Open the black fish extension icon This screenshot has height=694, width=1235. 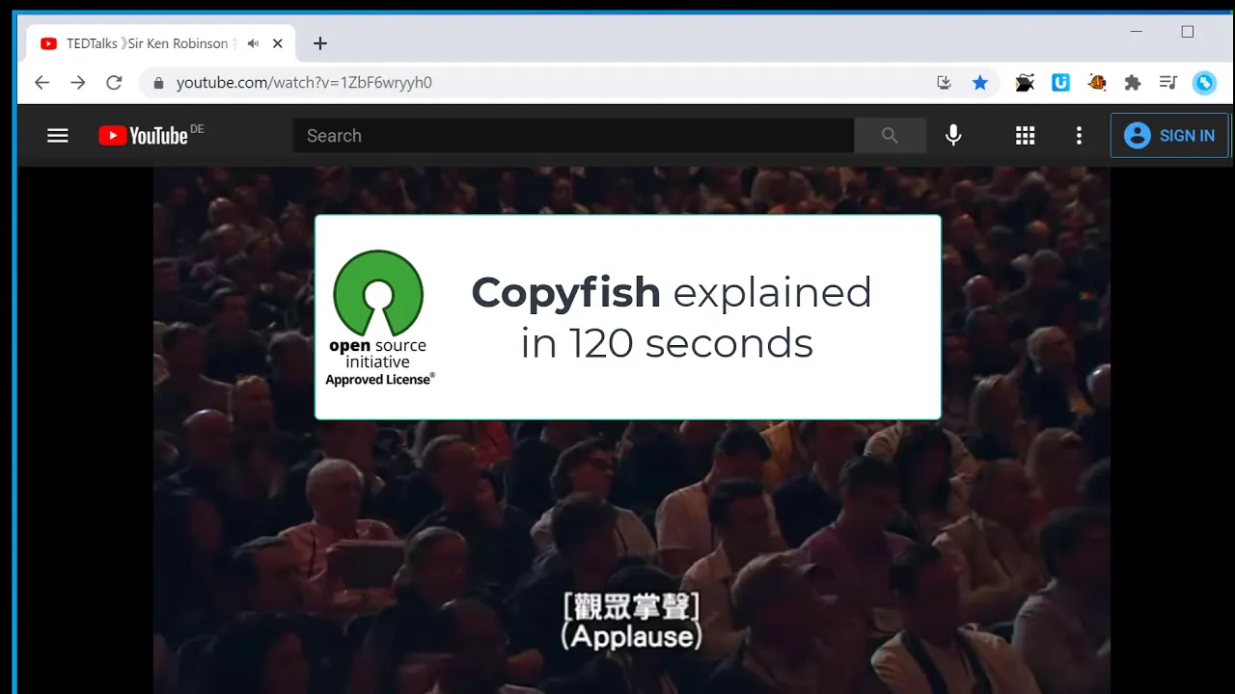click(x=1025, y=83)
